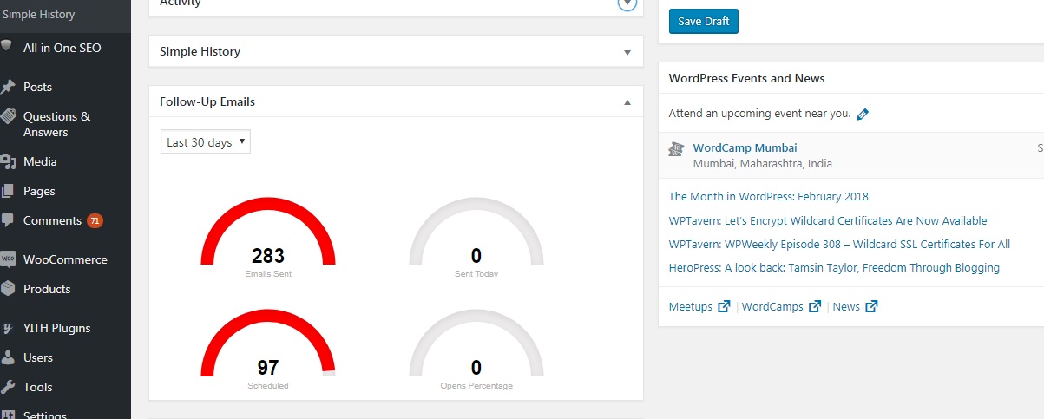Click the All in One SEO shield icon
This screenshot has width=1044, height=419.
pyautogui.click(x=6, y=47)
